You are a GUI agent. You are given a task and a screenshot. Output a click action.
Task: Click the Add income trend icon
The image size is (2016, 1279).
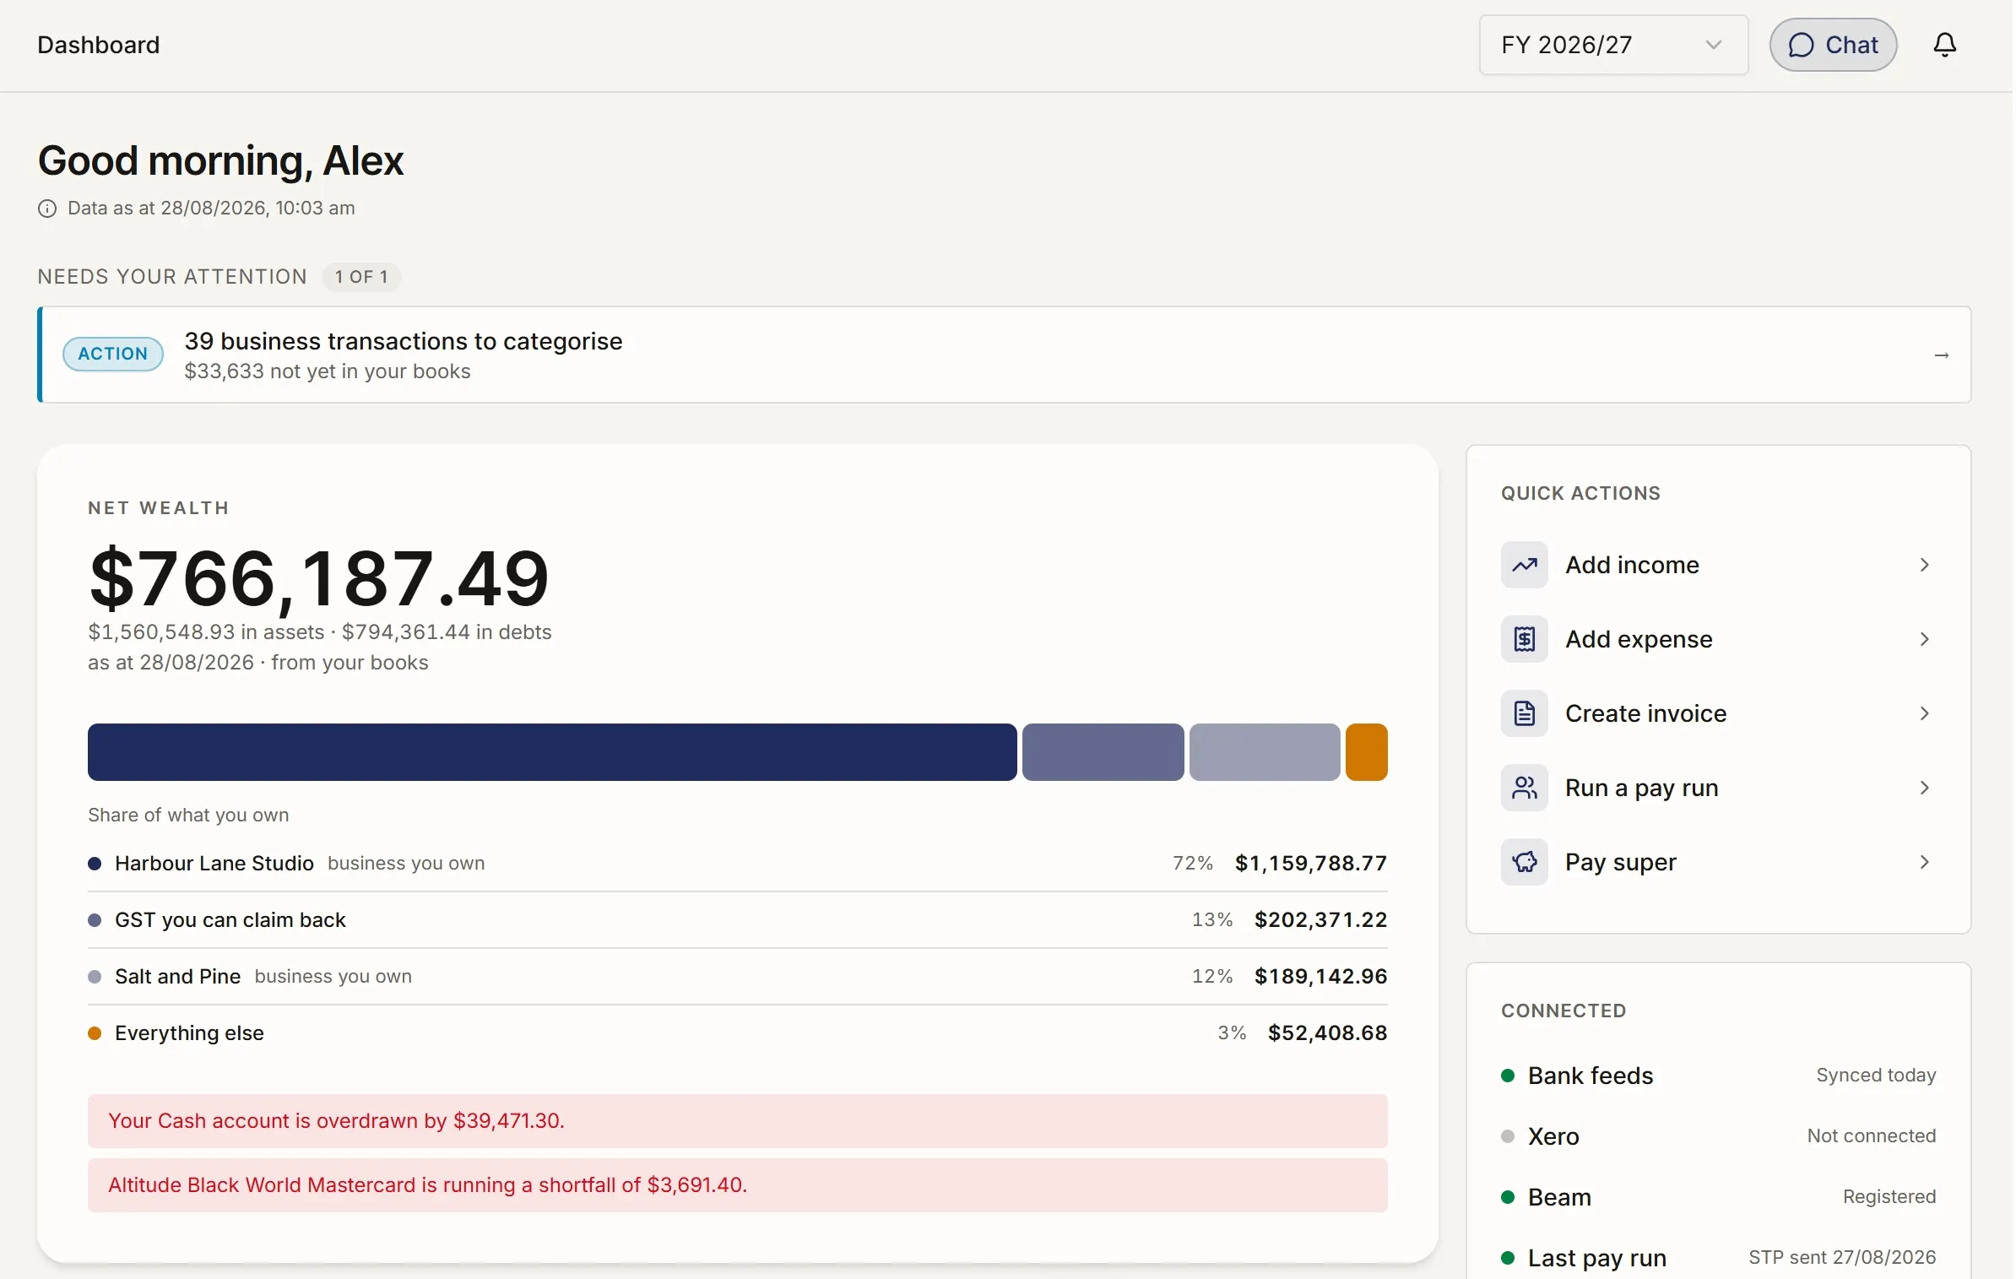(1524, 565)
